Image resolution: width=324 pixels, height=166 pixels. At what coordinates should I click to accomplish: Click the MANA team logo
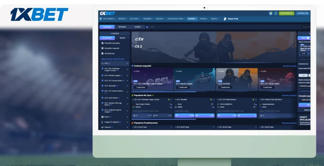click(x=176, y=107)
